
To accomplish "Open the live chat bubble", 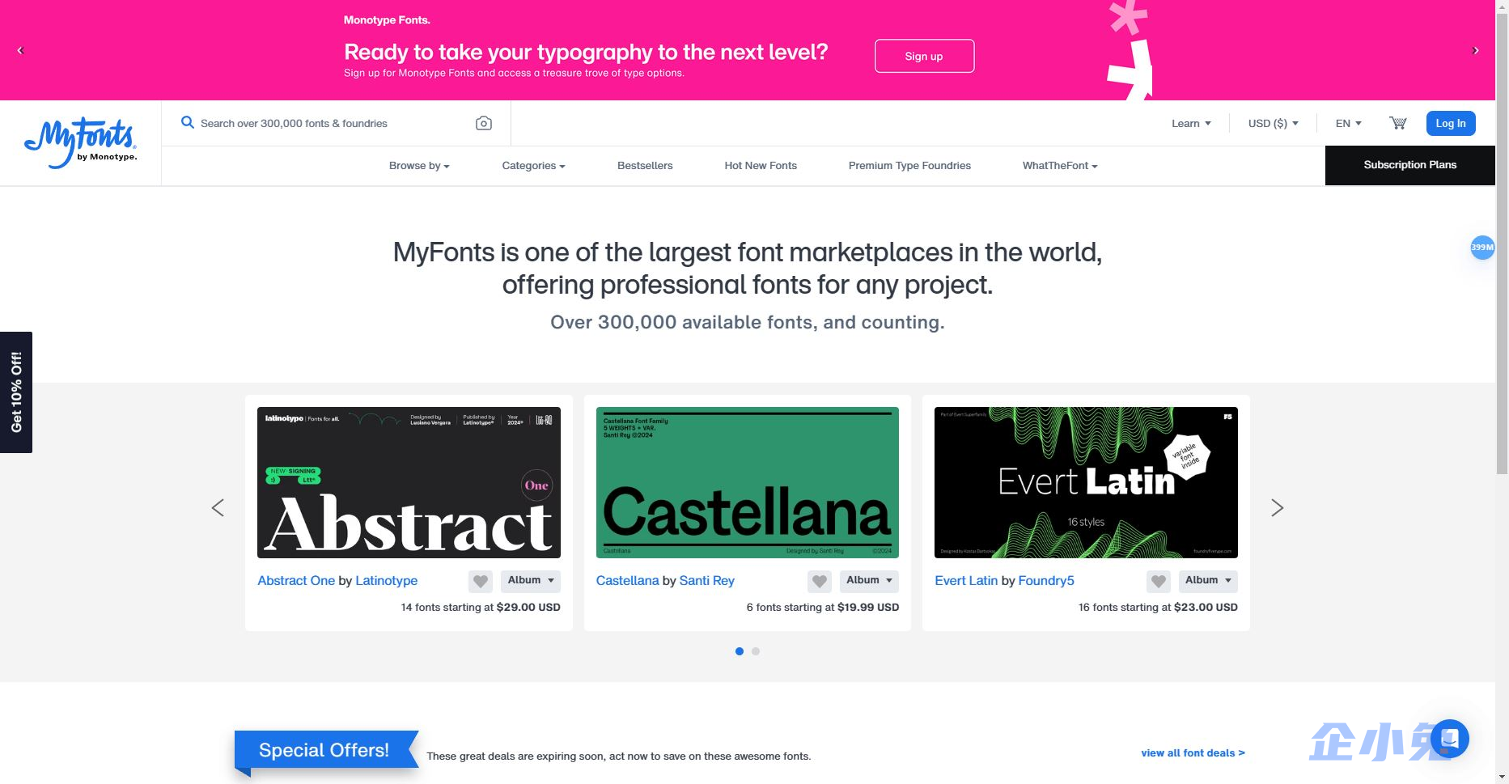I will pos(1449,738).
